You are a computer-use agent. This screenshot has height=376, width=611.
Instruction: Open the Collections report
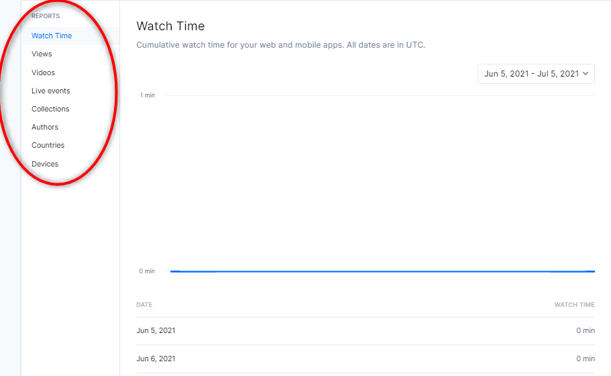tap(50, 109)
